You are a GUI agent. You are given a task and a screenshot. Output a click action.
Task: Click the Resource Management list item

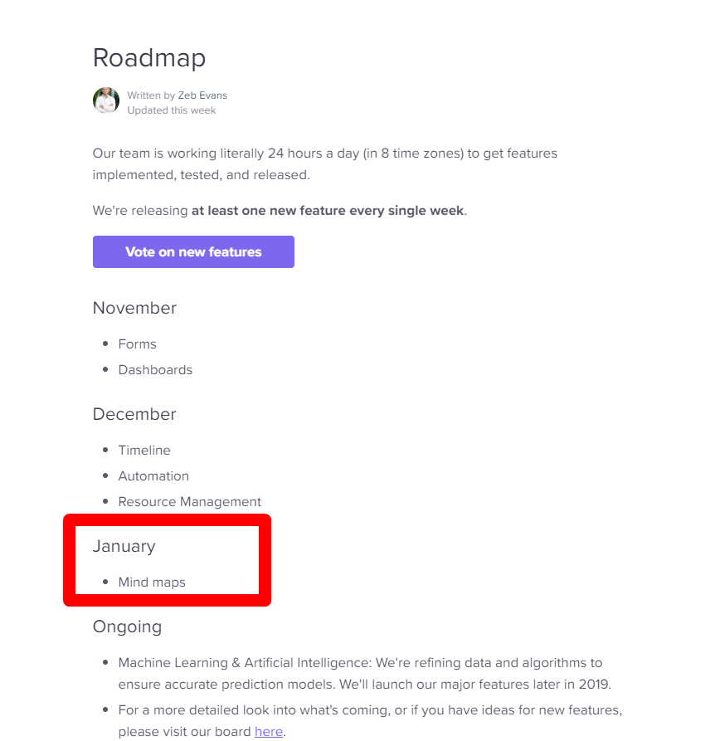pos(189,501)
